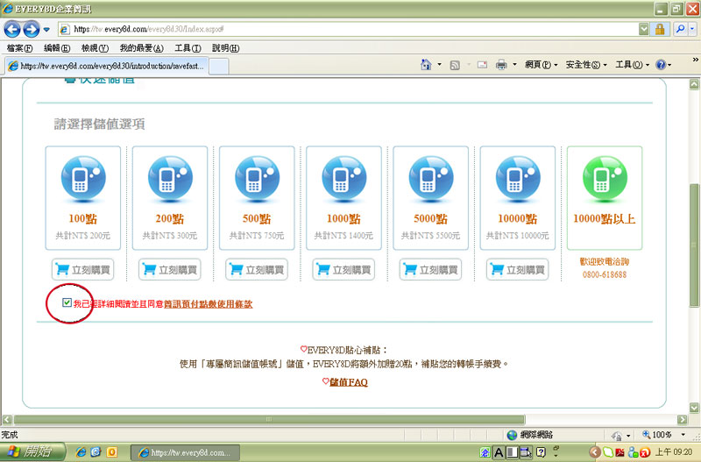The image size is (701, 462).
Task: Click the vertical scrollbar up arrow
Action: tap(694, 83)
